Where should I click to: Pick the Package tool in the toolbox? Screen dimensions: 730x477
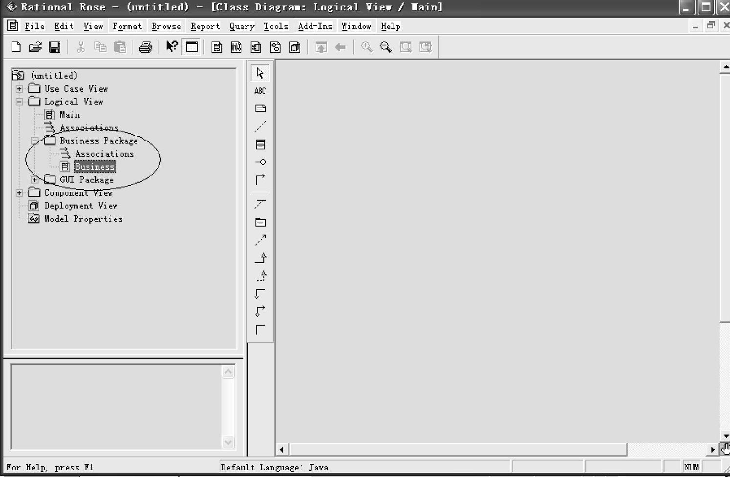(260, 222)
